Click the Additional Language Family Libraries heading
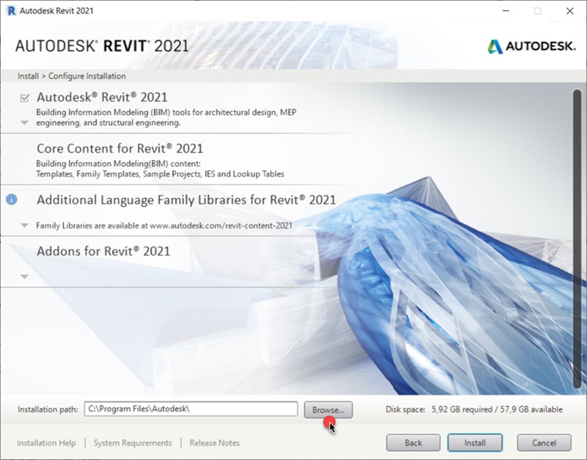Screen dimensions: 587x460 [186, 200]
